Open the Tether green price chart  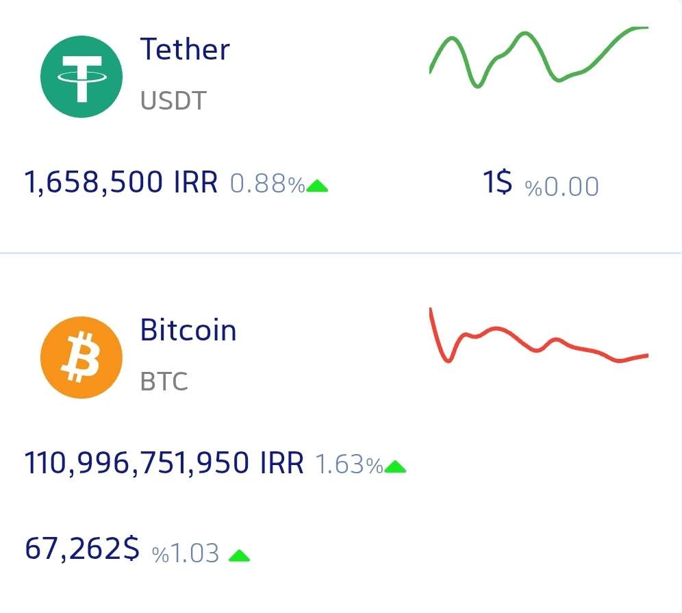coord(538,58)
